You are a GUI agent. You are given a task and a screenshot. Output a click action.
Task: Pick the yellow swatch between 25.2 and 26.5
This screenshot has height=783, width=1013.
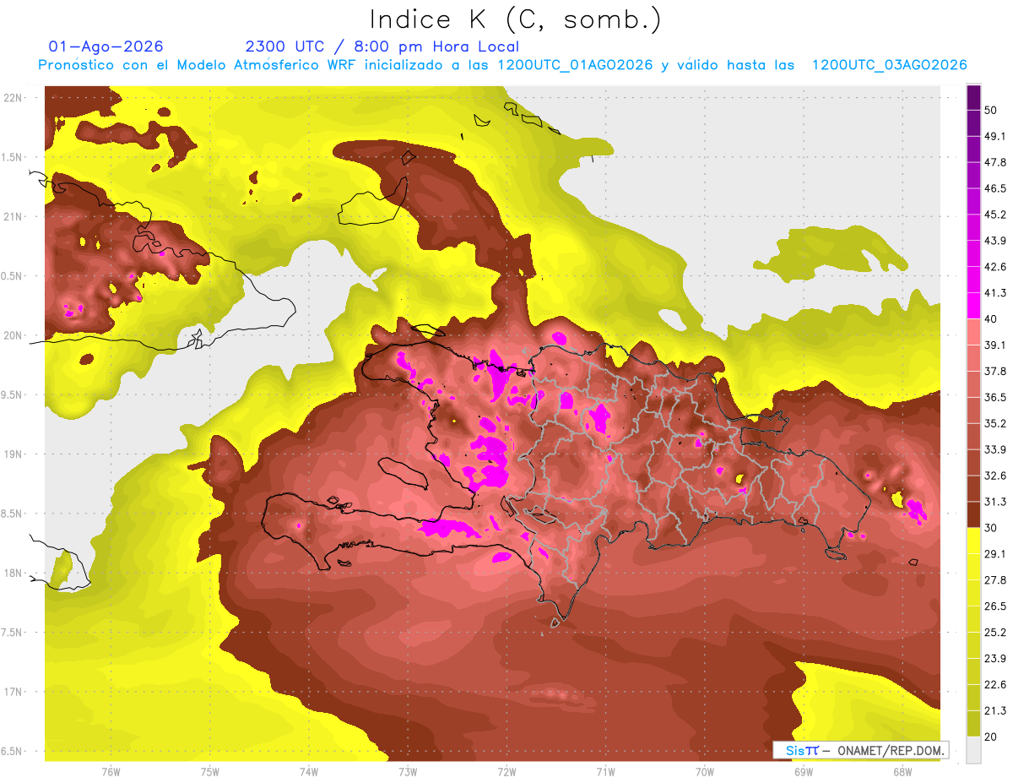tap(973, 619)
